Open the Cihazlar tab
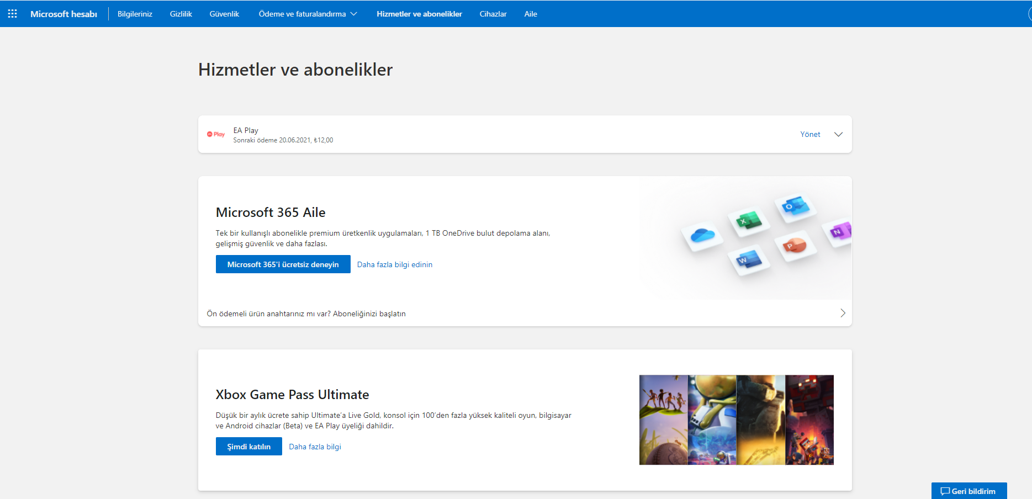 tap(493, 14)
